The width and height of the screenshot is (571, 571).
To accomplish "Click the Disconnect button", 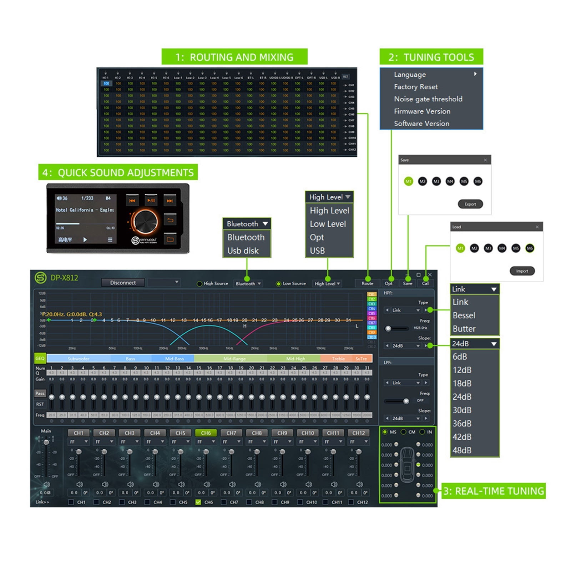I will (123, 283).
